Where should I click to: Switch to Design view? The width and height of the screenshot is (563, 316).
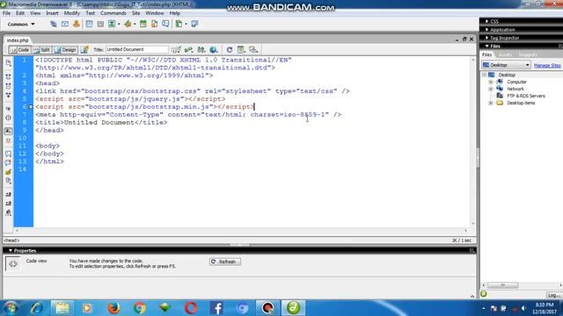pyautogui.click(x=65, y=50)
